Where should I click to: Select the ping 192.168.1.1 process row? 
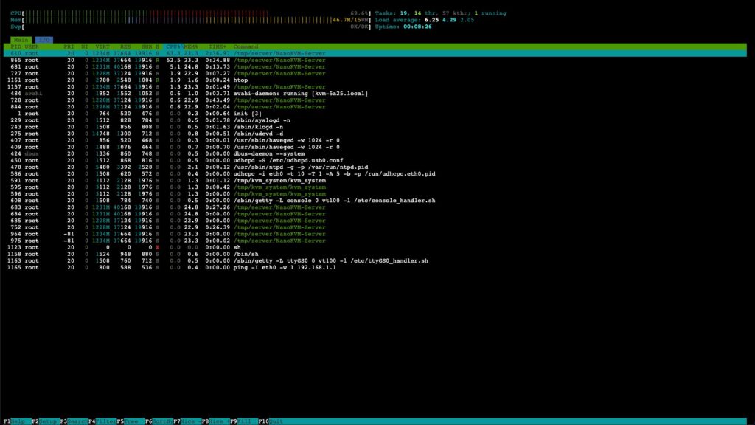coord(375,267)
